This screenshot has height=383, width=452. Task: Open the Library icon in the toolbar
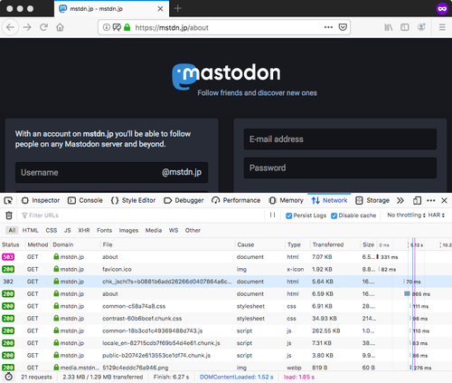tap(389, 27)
